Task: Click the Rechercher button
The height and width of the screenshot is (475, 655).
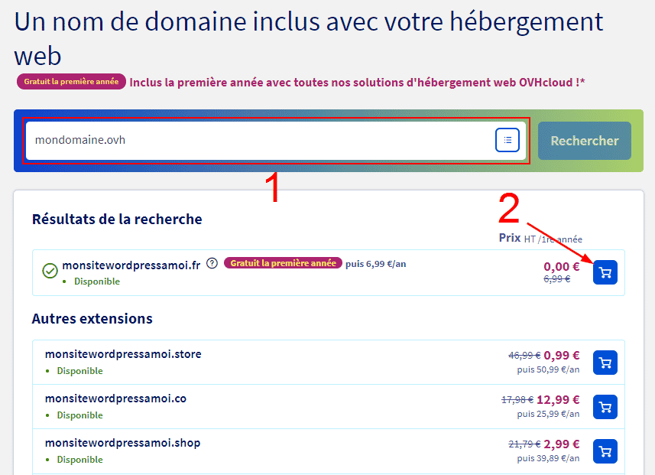Action: [584, 141]
